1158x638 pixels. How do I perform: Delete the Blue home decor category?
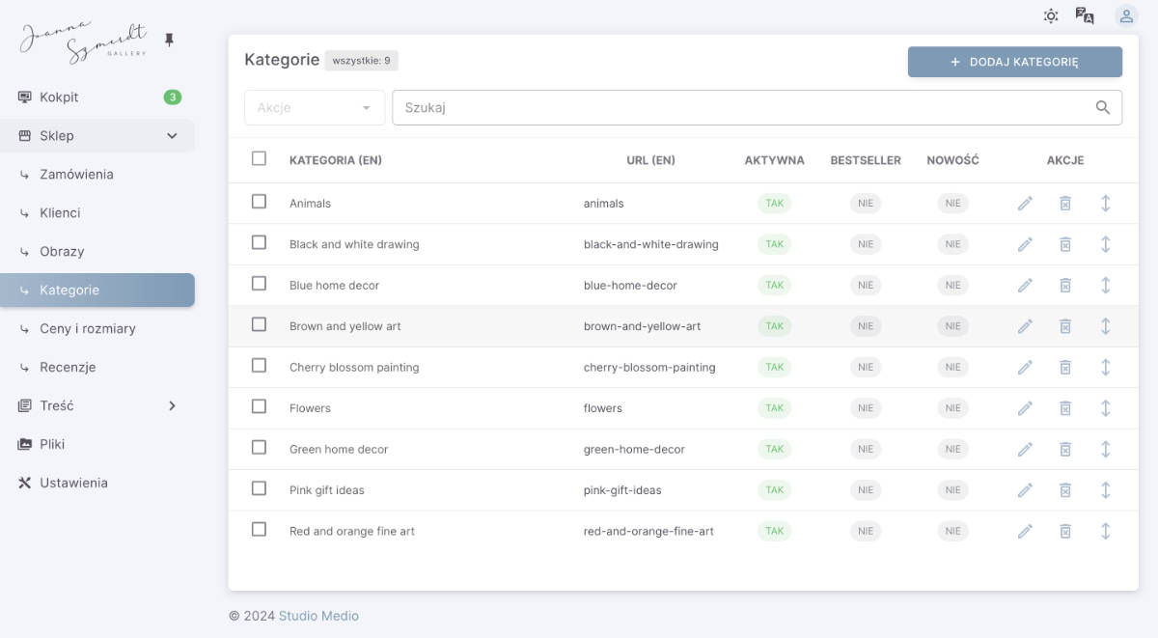coord(1065,286)
